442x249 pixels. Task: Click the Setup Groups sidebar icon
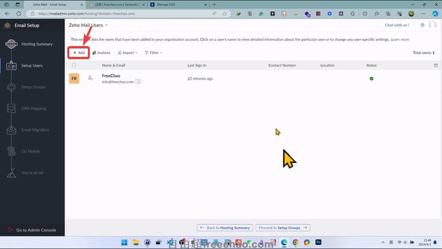(11, 87)
